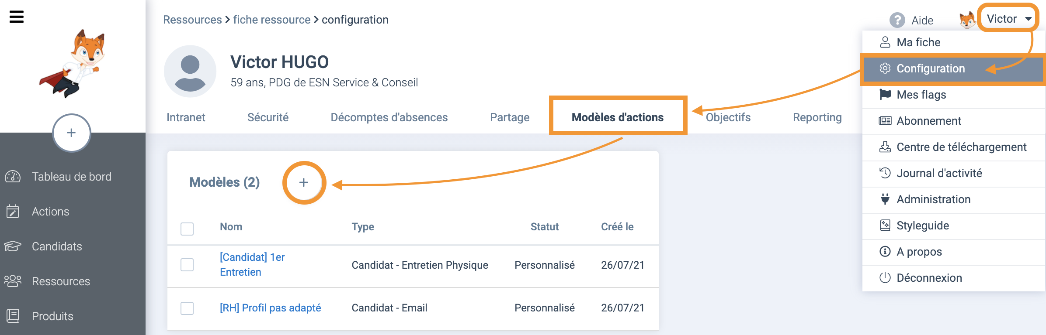Viewport: 1046px width, 335px height.
Task: Switch to the Sécurité tab
Action: tap(268, 117)
